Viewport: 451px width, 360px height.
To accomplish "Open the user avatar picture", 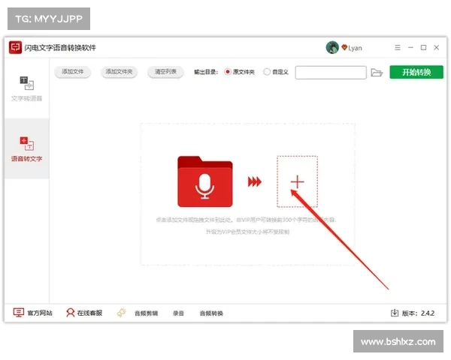I will pyautogui.click(x=332, y=47).
